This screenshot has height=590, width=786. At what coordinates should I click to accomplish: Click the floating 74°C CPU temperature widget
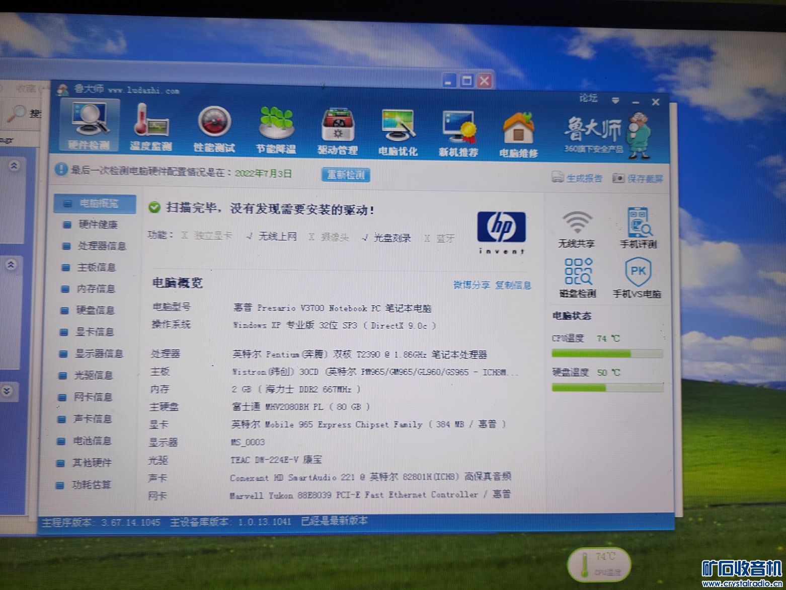[x=600, y=564]
